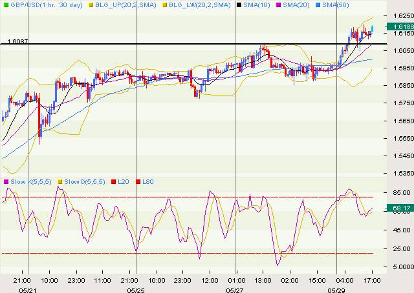
Task: Click the 25.00 stochastic axis value
Action: [x=402, y=248]
